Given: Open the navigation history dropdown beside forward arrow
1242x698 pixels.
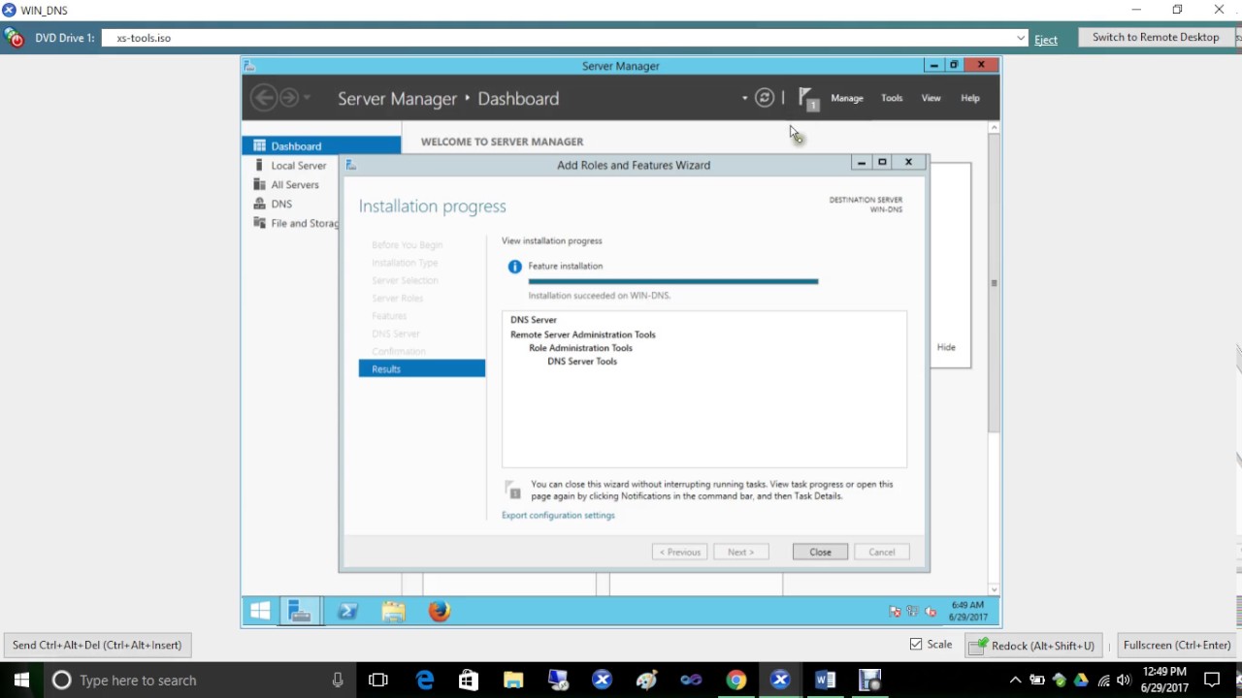Looking at the screenshot, I should pos(308,98).
